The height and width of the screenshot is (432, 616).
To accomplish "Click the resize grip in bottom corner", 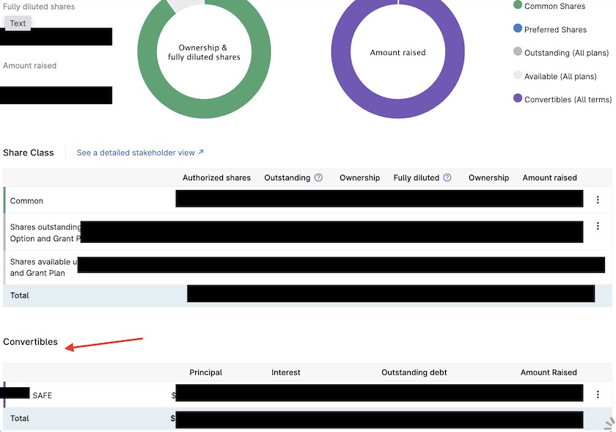I will pos(609,424).
